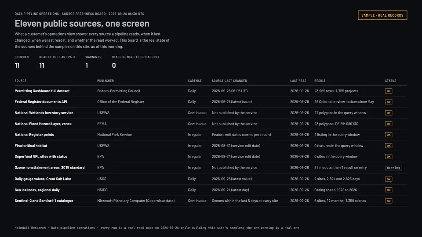The width and height of the screenshot is (422, 237).
Task: Click 'Daily gauge values, Great Salt Lake' source name
Action: [x=43, y=179]
